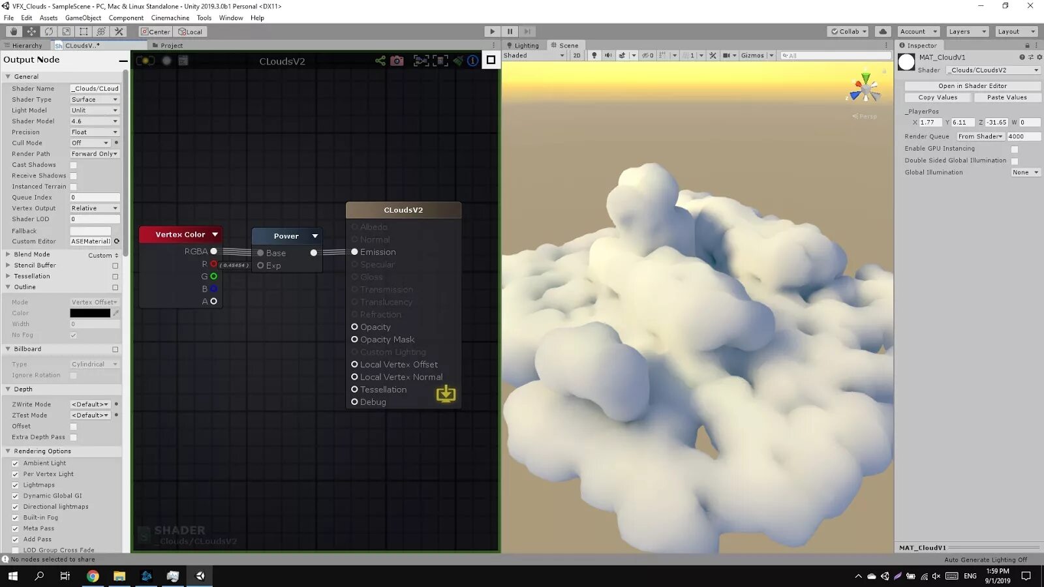1044x587 pixels.
Task: Open the Light Model dropdown
Action: 95,110
